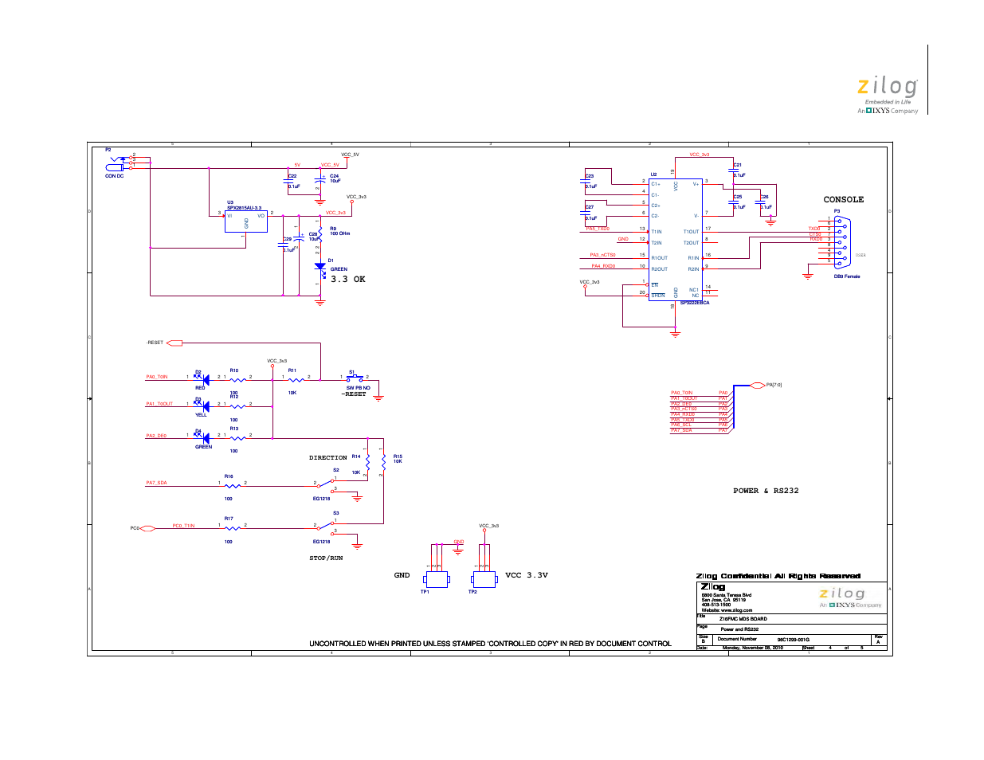The height and width of the screenshot is (760, 984).
Task: Click the DIRECTION label
Action: [328, 458]
